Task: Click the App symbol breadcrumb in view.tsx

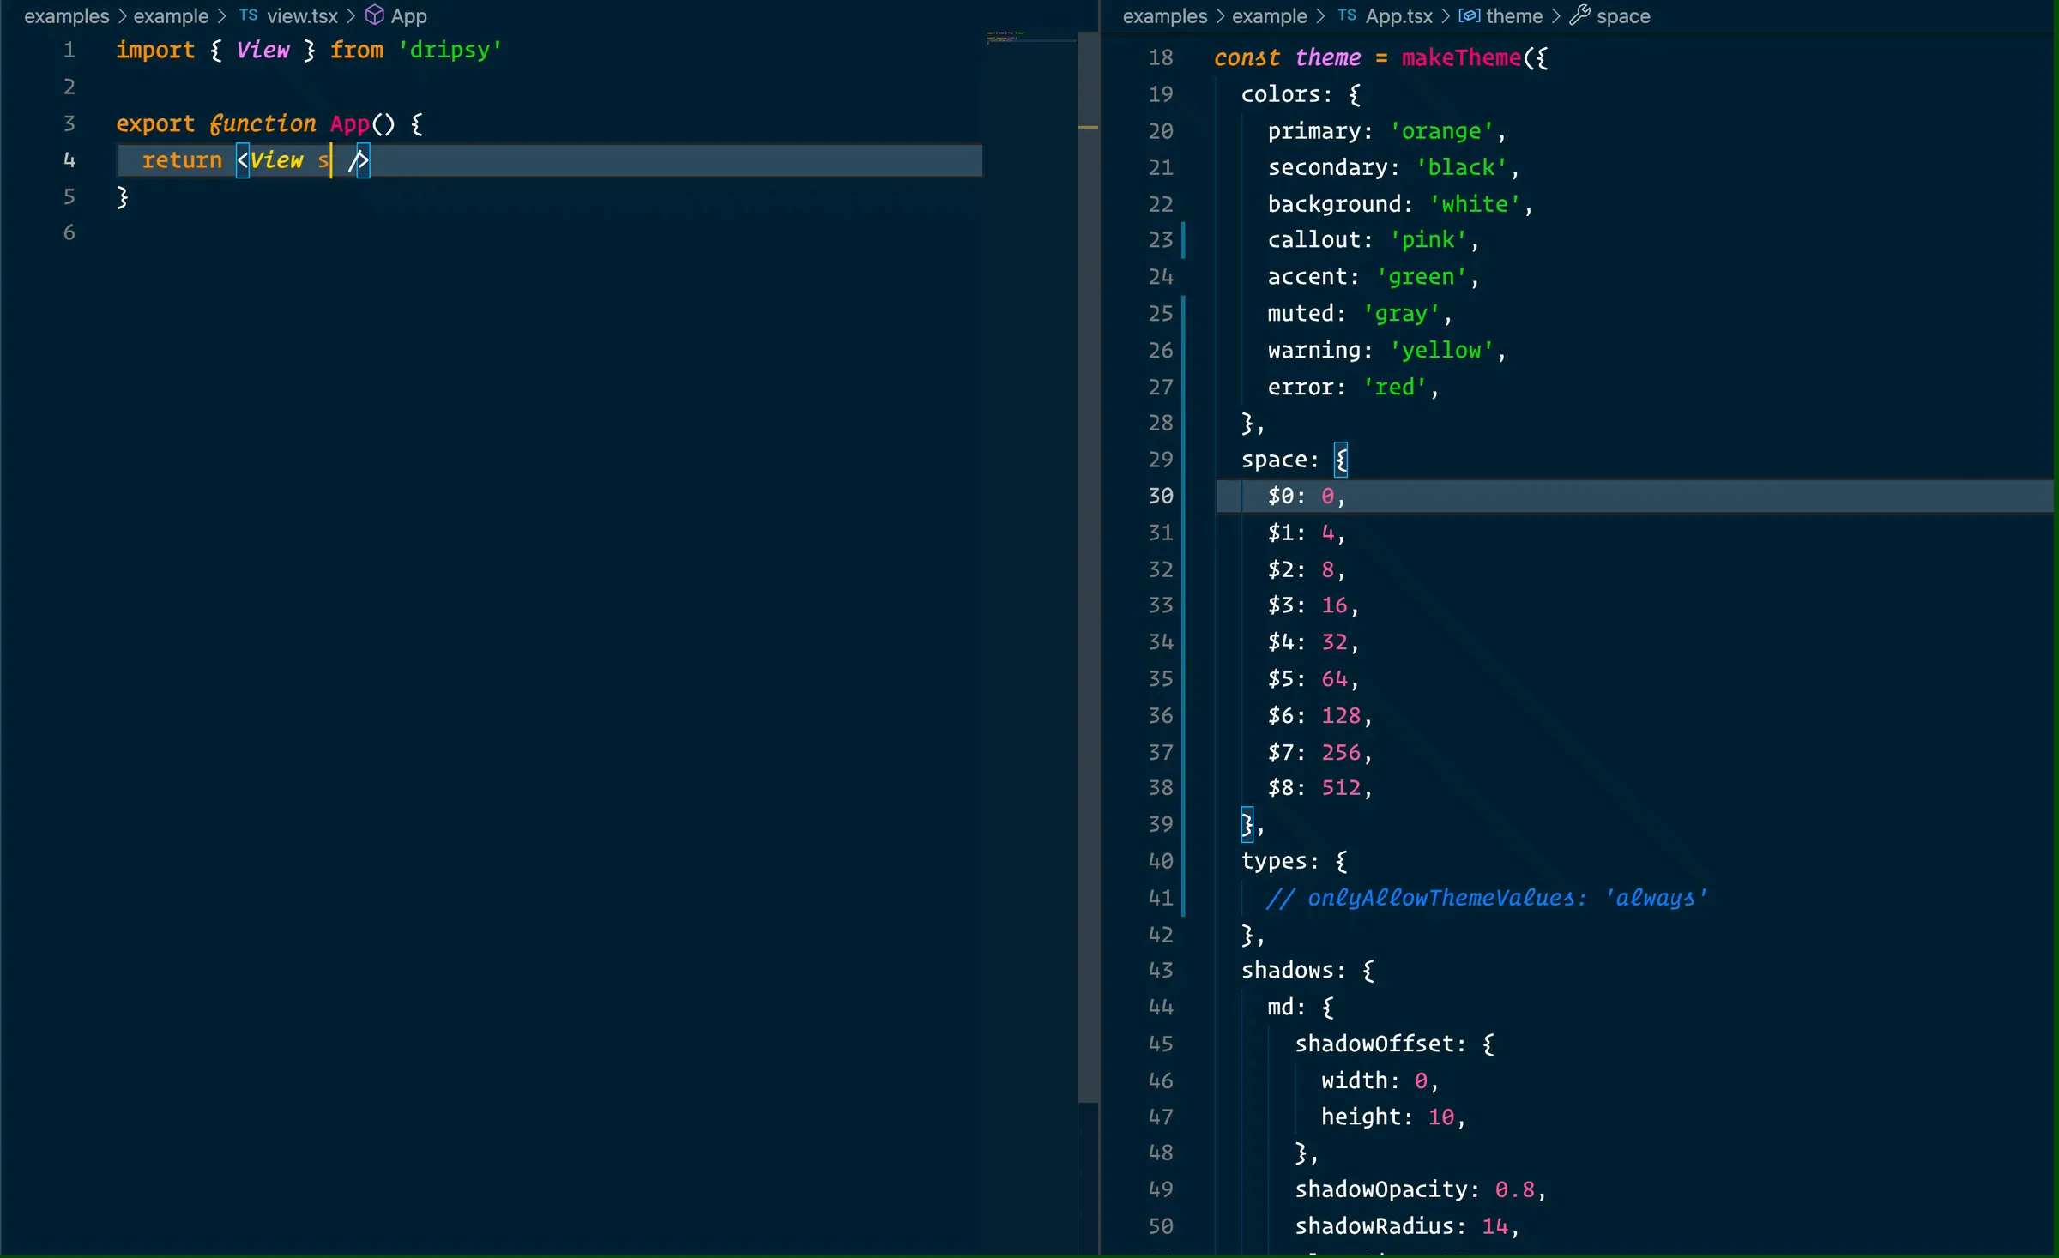Action: point(408,16)
